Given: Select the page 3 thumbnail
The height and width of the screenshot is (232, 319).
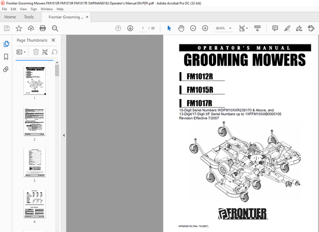Looking at the screenshot, I should tap(34, 163).
